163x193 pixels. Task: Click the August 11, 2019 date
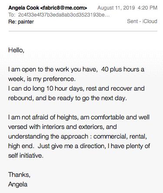tap(116, 8)
